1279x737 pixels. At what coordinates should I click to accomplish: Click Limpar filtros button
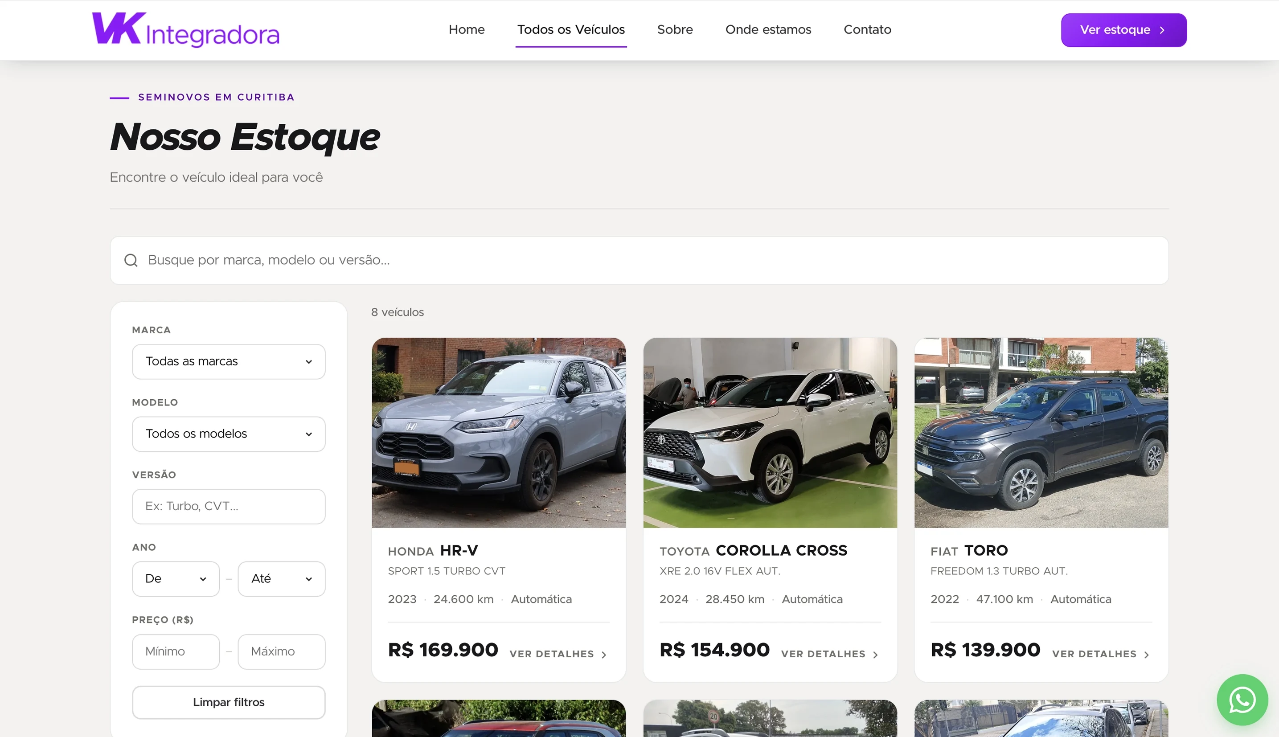(x=228, y=702)
